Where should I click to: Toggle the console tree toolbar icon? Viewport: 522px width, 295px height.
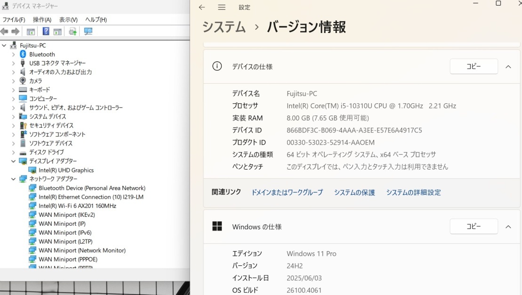tap(31, 32)
